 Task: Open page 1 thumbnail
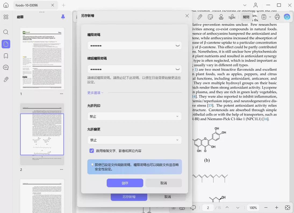(42, 59)
